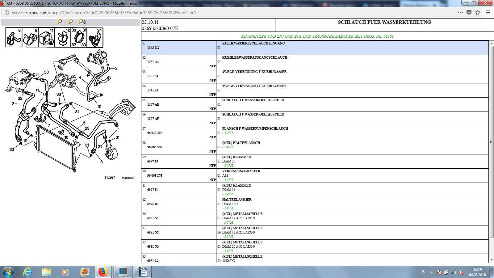Open the site information icon in address bar
494x278 pixels.
7,13
